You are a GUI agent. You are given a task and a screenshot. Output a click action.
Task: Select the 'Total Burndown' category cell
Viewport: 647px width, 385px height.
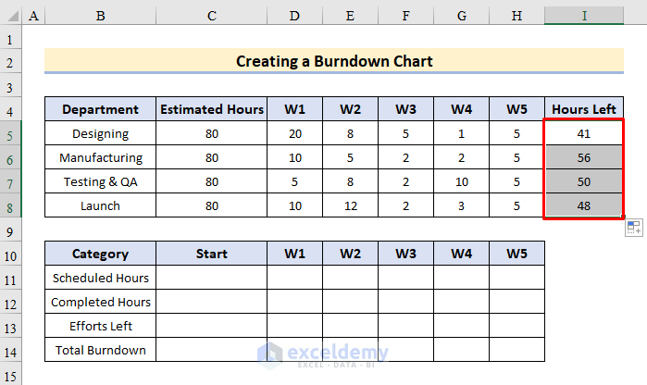(100, 350)
